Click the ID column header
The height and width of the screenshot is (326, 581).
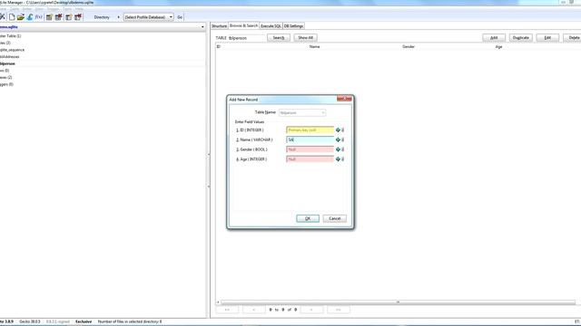(x=218, y=46)
